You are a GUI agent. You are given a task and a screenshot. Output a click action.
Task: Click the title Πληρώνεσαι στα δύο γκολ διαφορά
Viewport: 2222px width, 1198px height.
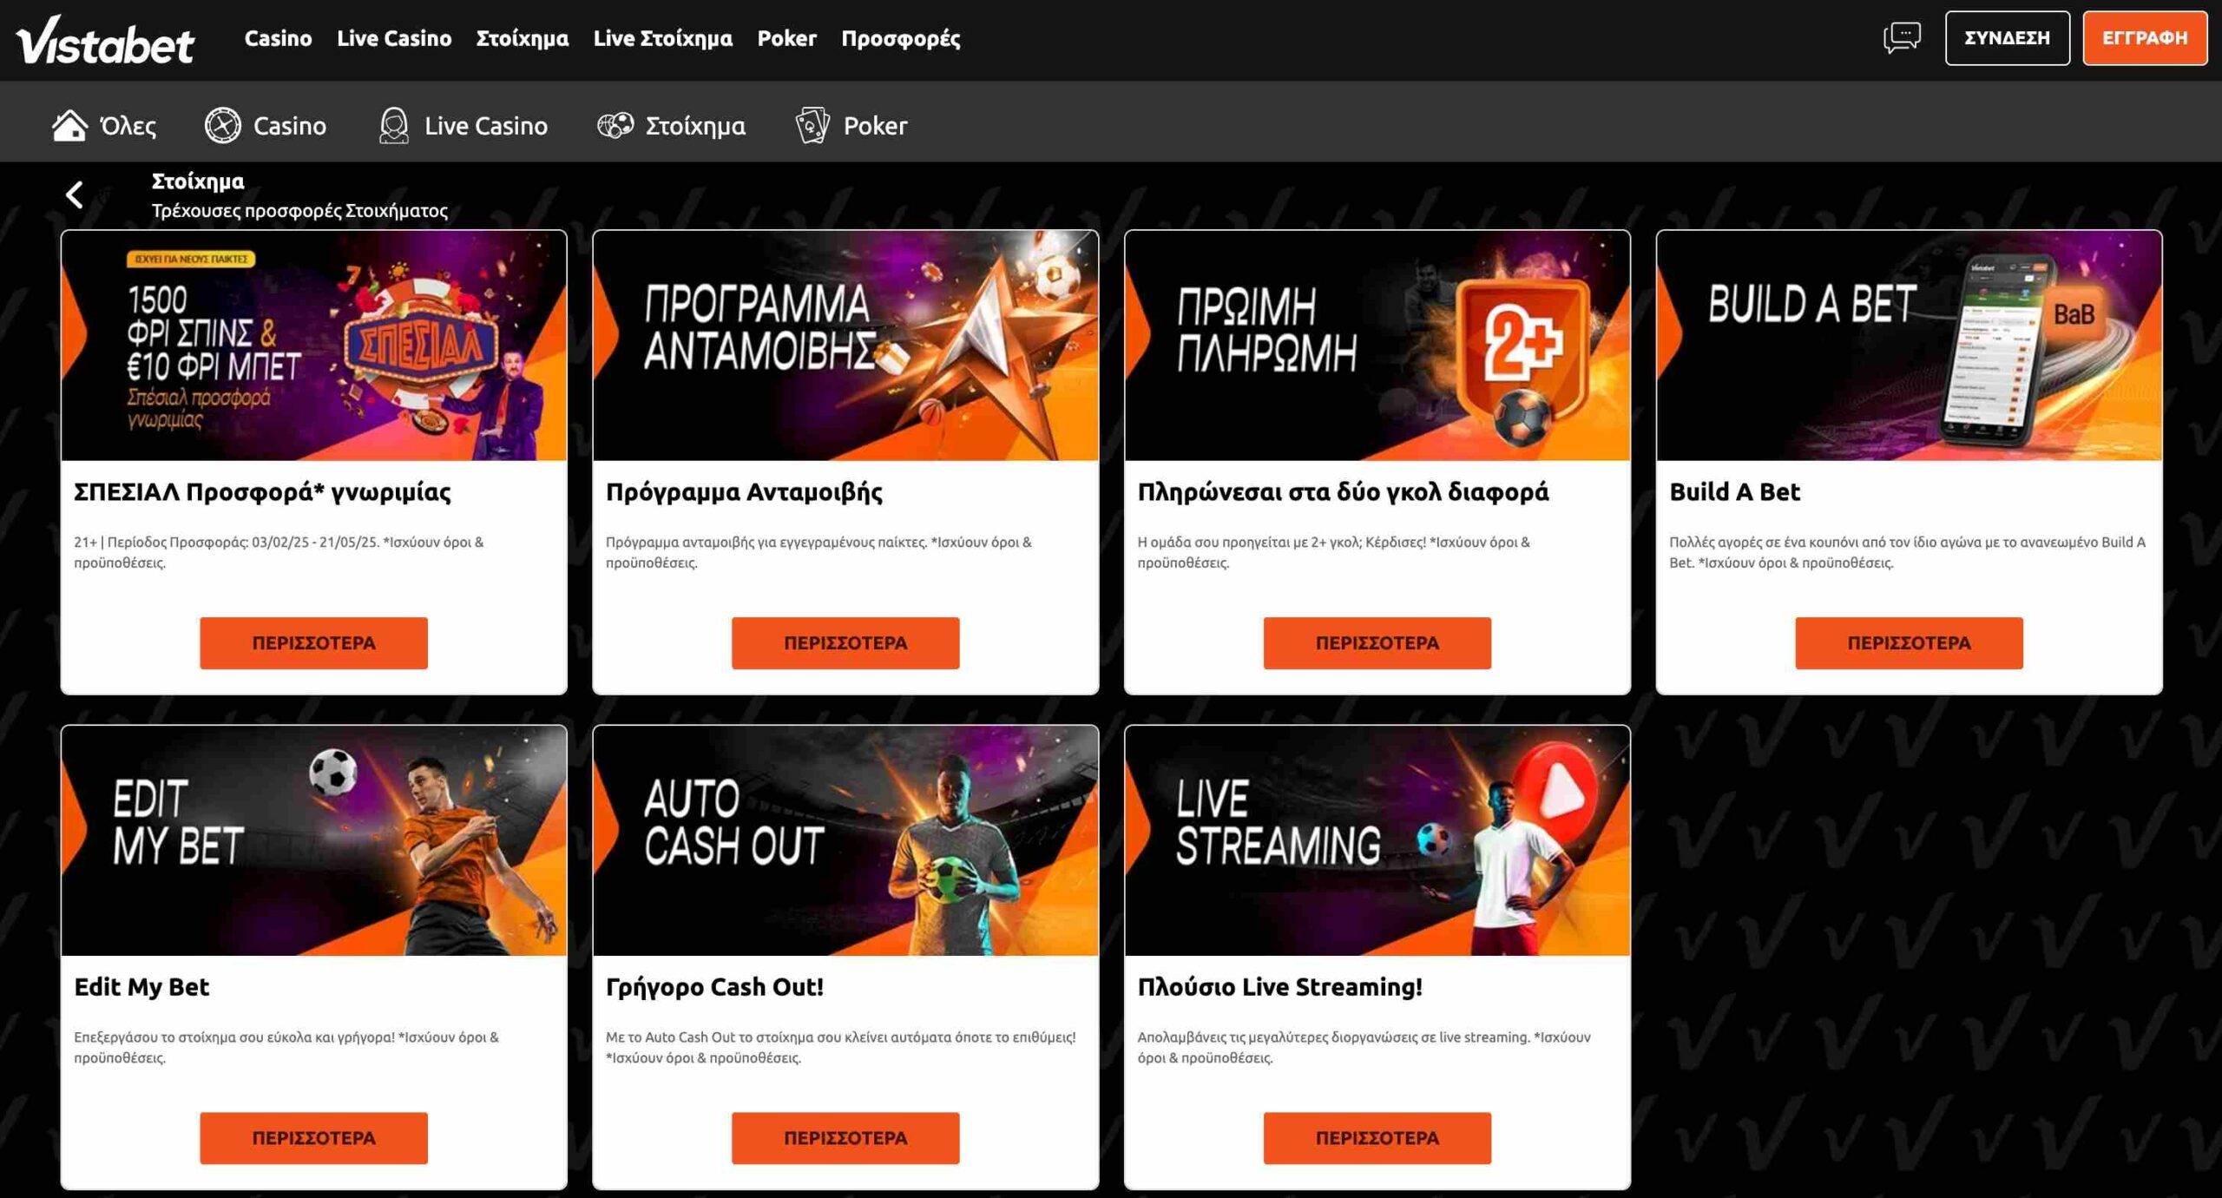tap(1343, 492)
